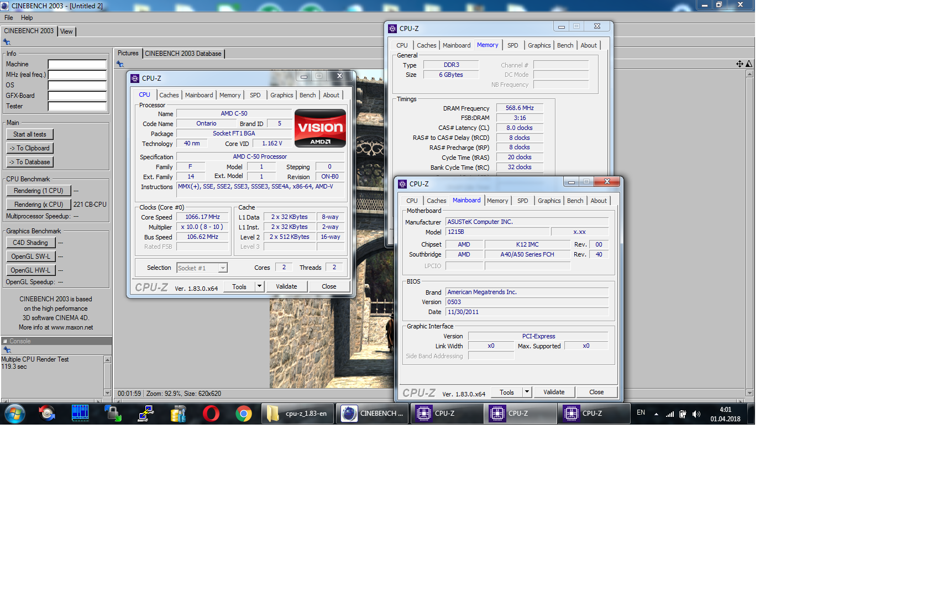Viewport: 933px width, 596px height.
Task: Open the cpu-z_1.83-en folder taskbar item
Action: tap(298, 414)
